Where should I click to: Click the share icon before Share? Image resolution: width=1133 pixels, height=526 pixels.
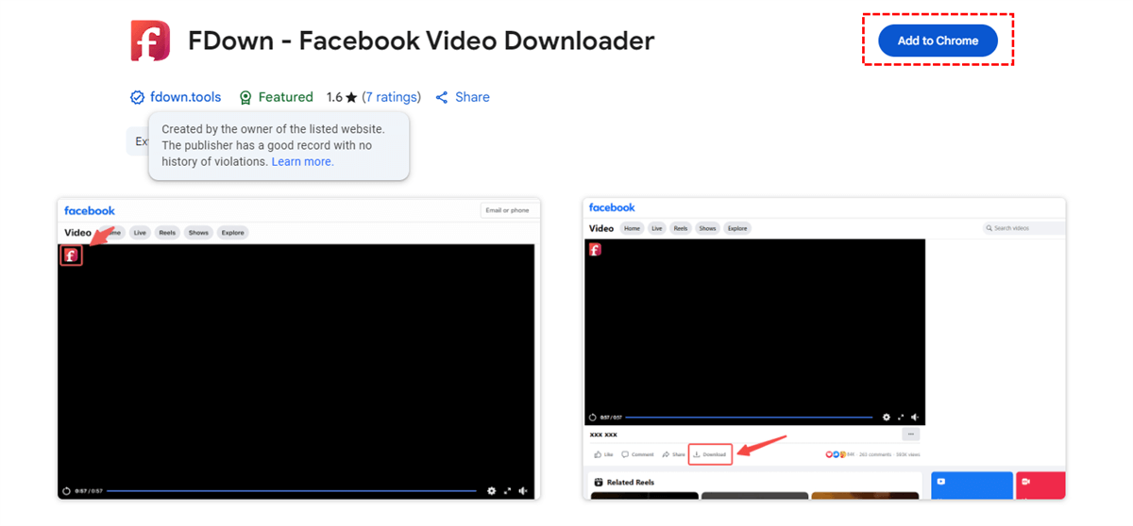(x=441, y=97)
